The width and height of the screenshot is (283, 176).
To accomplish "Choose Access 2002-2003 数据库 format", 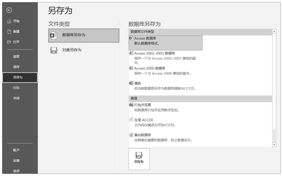I will click(x=166, y=58).
